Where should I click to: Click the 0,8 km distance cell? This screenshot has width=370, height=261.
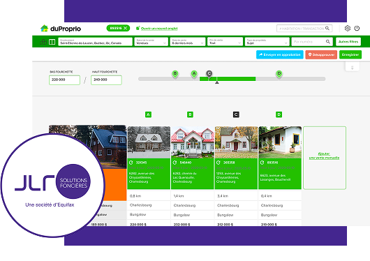pyautogui.click(x=149, y=196)
